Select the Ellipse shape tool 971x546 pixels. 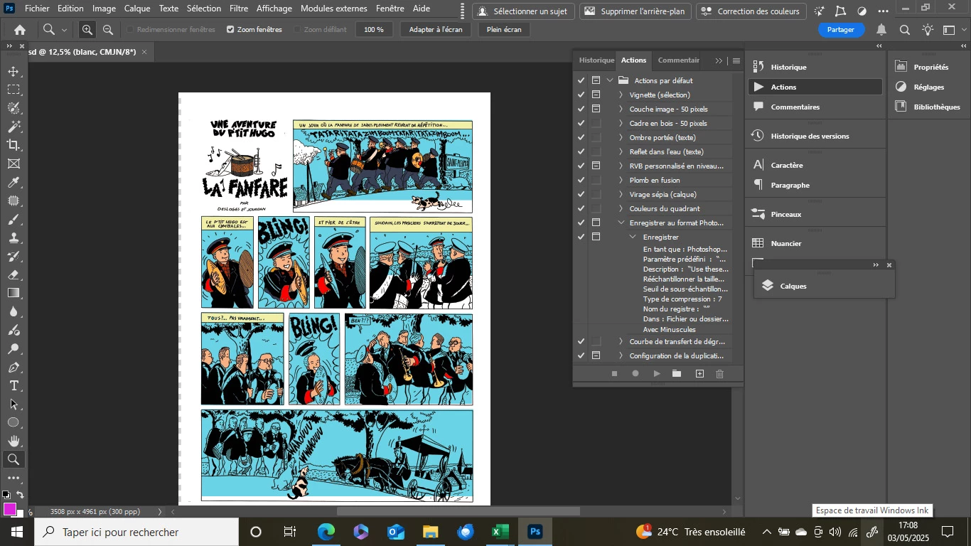[x=14, y=423]
